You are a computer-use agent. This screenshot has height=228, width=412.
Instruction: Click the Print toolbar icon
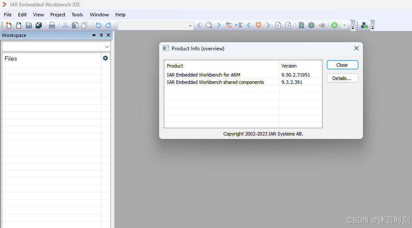52,25
